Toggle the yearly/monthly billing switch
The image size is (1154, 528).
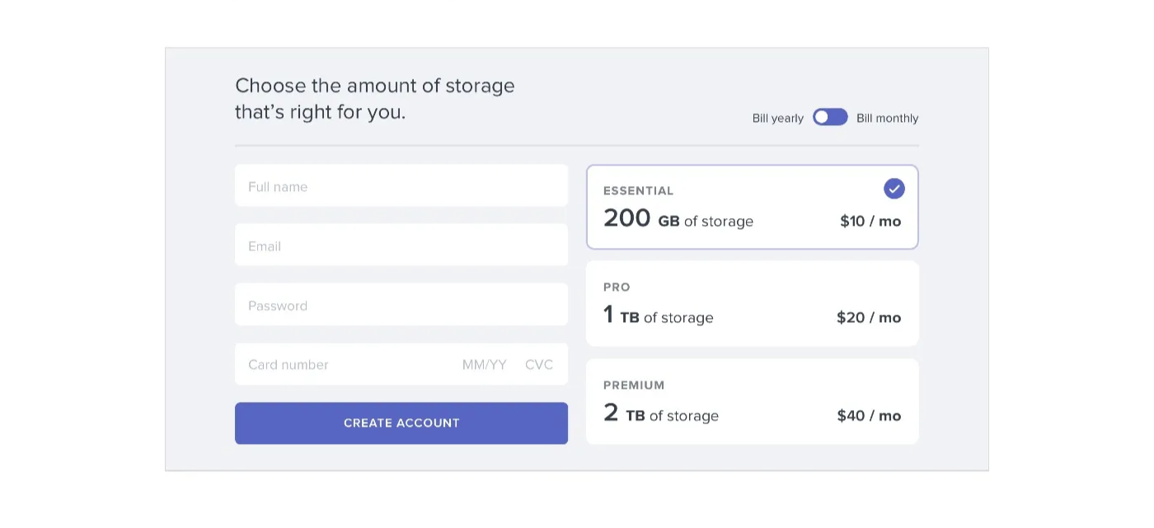(829, 118)
